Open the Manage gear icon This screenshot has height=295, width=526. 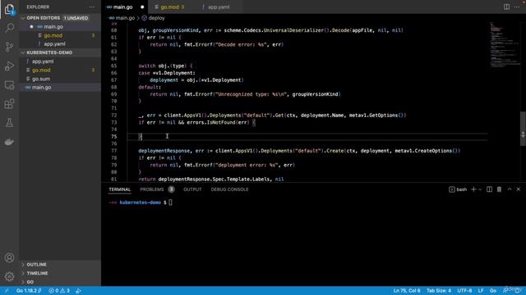9,277
